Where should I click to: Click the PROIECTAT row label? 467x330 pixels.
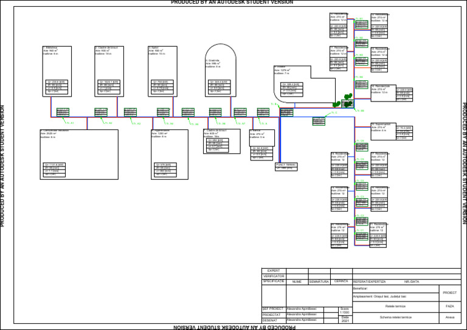(271, 315)
